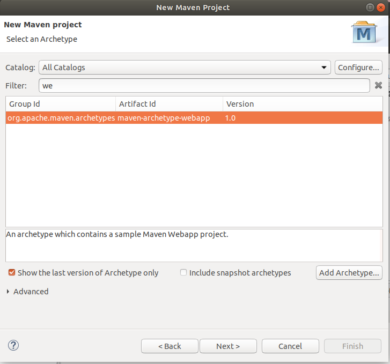Close the New Maven Project dialog
Viewport: 390px width, 364px height.
coord(380,8)
